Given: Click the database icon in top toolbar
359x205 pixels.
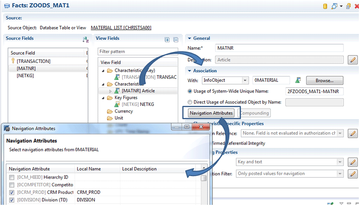Looking at the screenshot, I should [x=325, y=6].
